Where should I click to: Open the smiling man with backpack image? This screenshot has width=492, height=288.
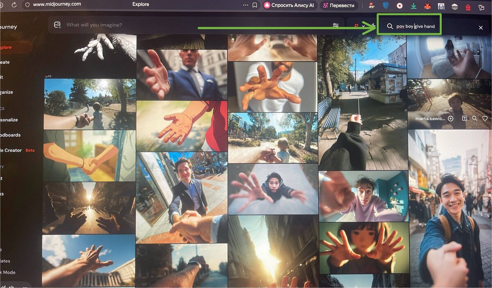tap(450, 209)
